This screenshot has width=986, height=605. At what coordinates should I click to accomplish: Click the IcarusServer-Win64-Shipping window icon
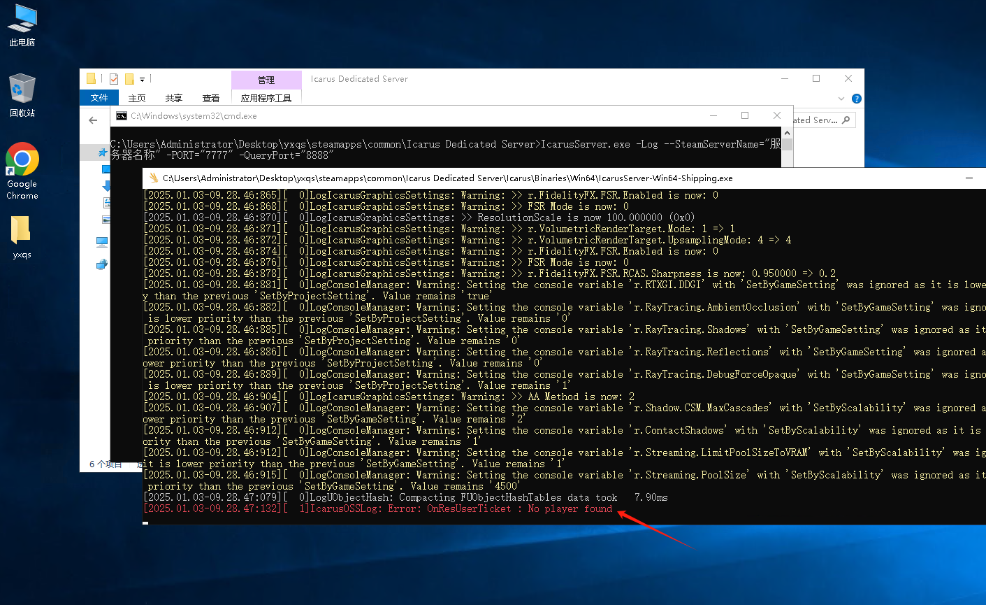[154, 178]
